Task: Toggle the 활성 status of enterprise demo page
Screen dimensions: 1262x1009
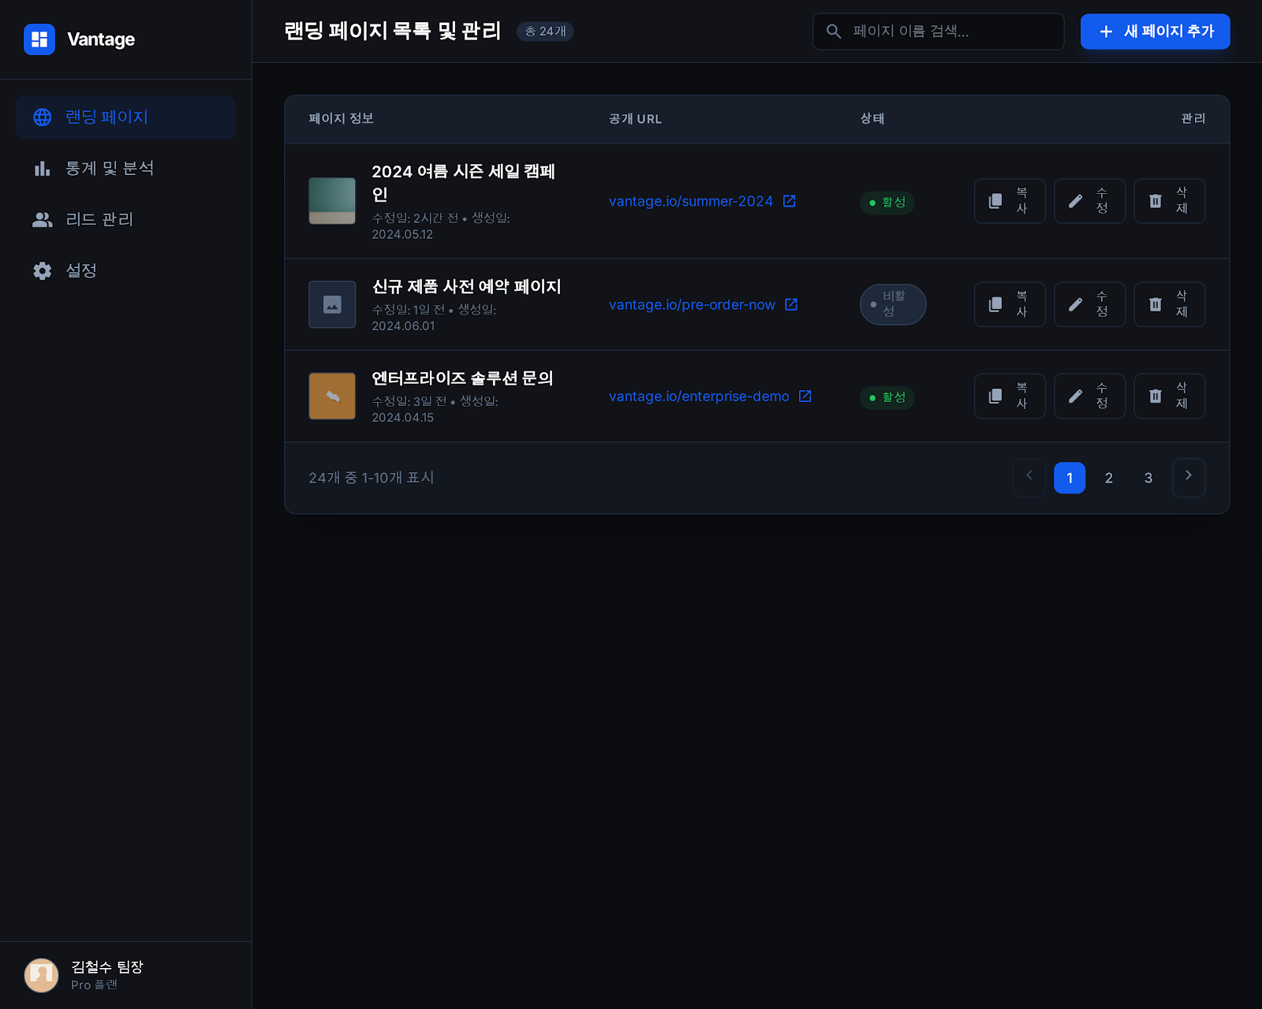Action: (887, 397)
